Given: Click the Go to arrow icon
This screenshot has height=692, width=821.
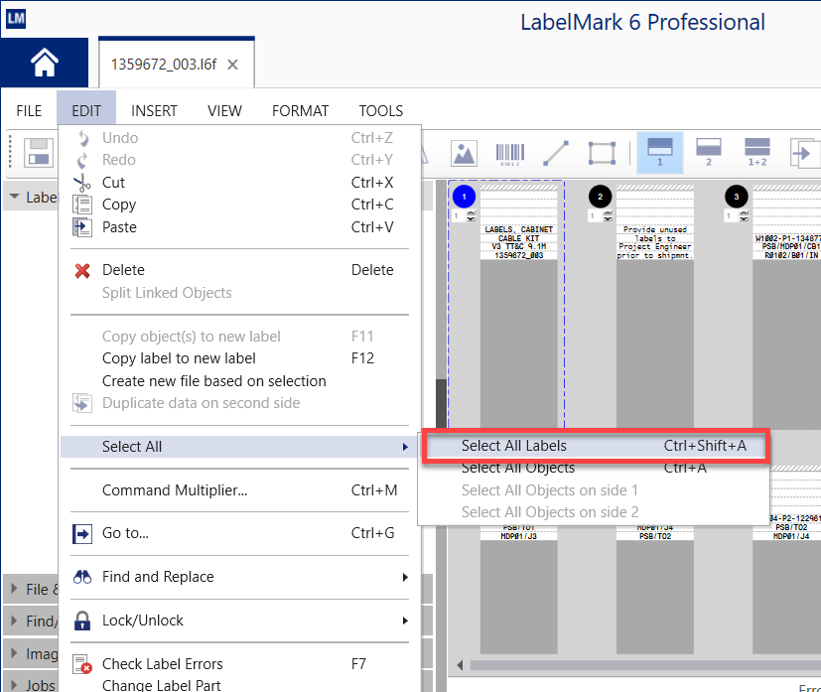Looking at the screenshot, I should tap(83, 533).
